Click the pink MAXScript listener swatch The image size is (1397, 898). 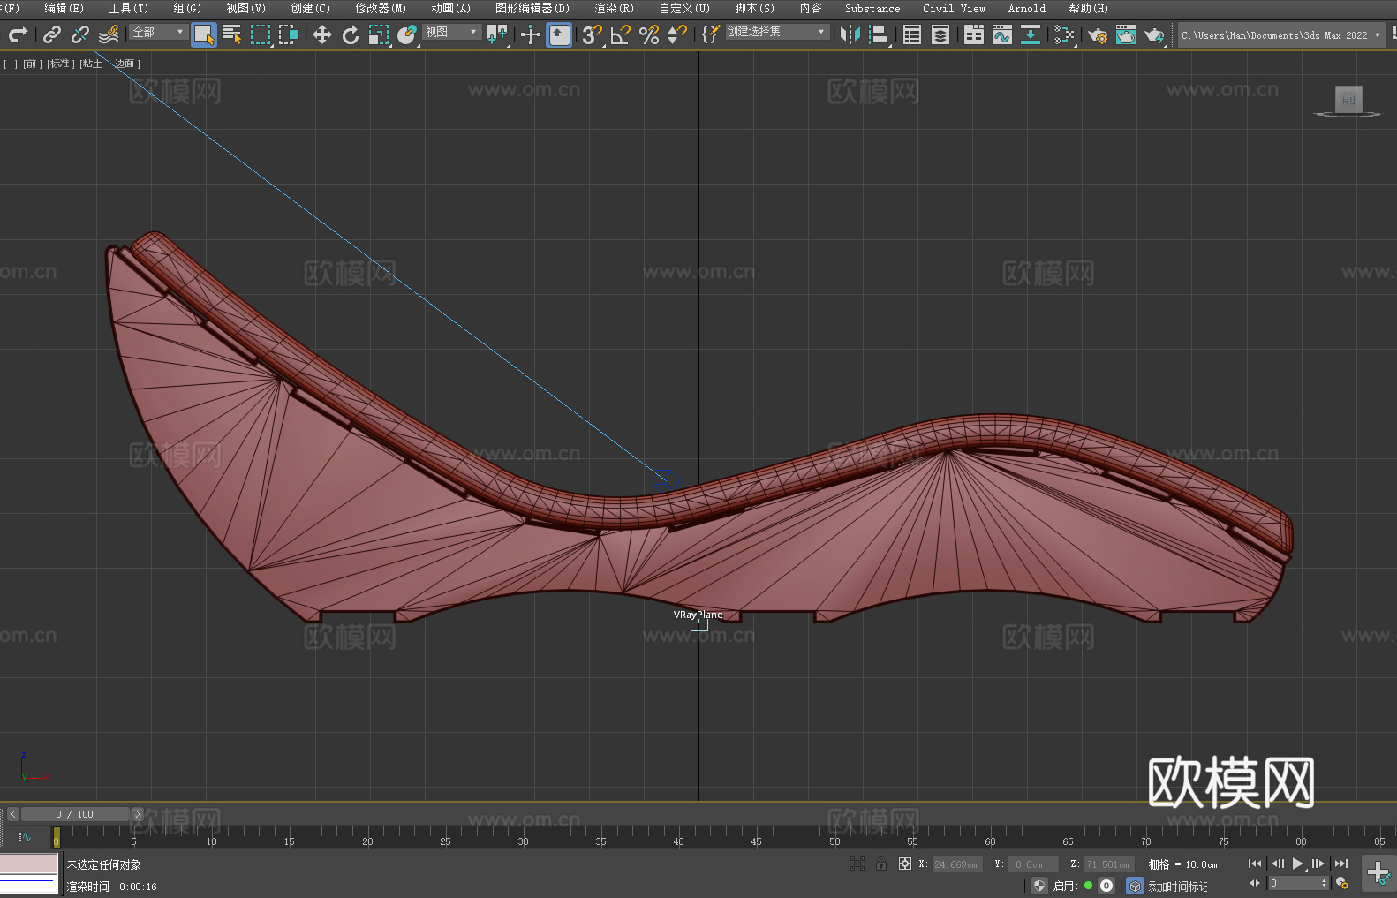(28, 864)
